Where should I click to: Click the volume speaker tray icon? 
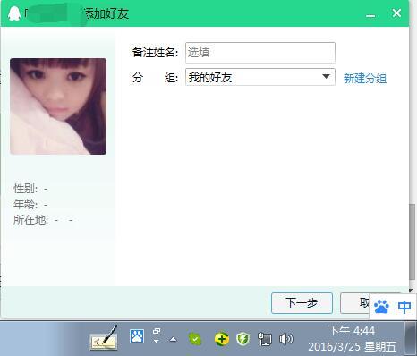tap(285, 339)
